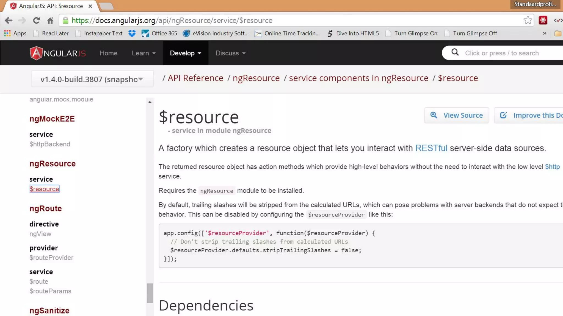Click the red extension icon in toolbar
563x316 pixels.
pyautogui.click(x=543, y=20)
